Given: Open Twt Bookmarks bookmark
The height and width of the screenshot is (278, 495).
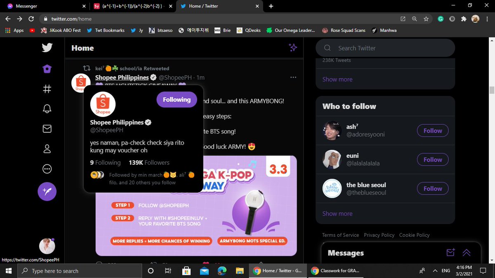Looking at the screenshot, I should (106, 30).
